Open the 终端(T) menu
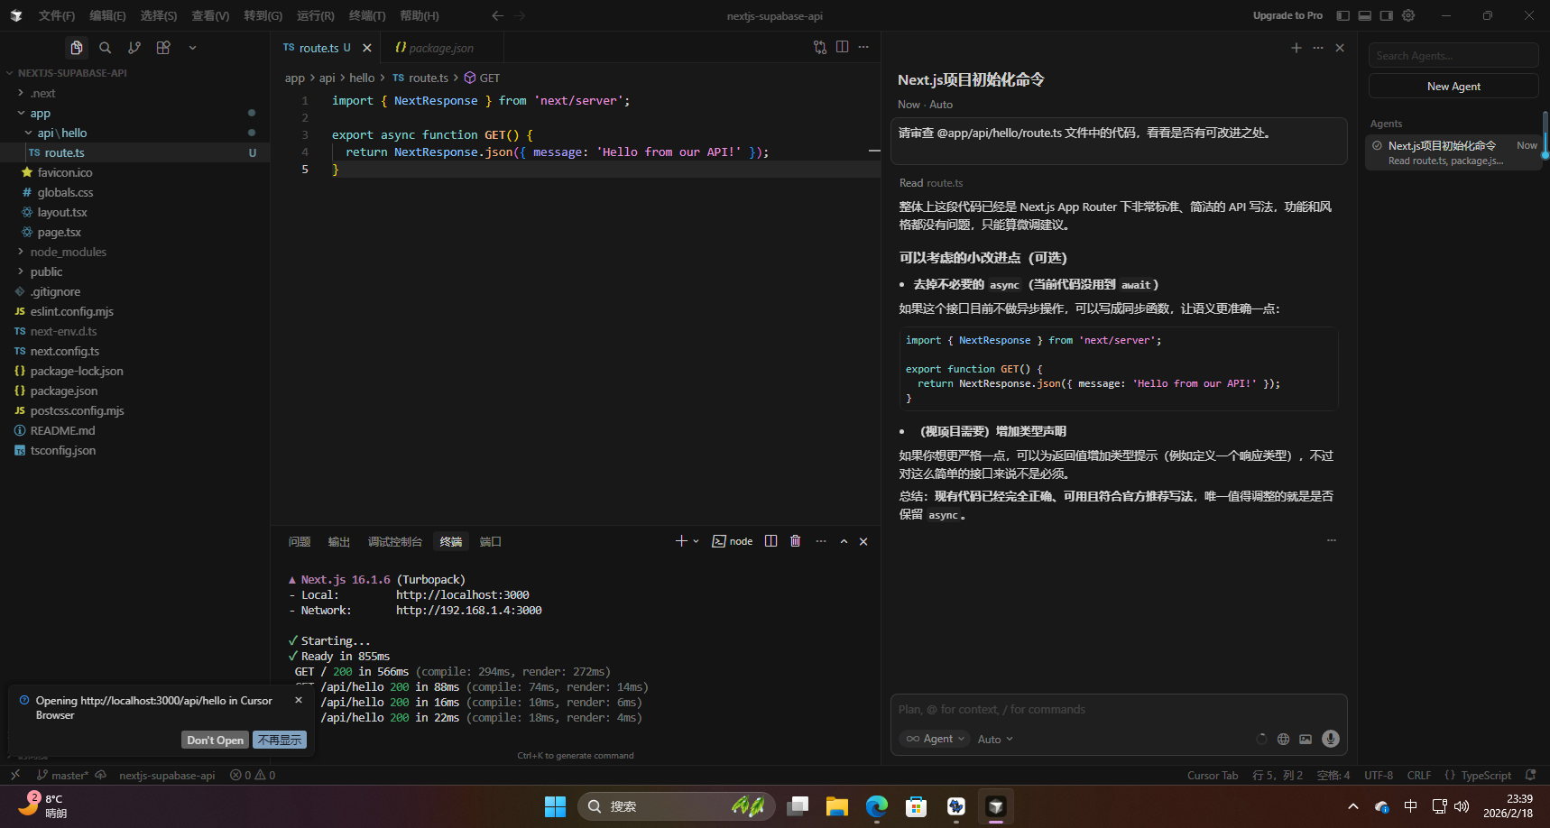 pyautogui.click(x=367, y=15)
